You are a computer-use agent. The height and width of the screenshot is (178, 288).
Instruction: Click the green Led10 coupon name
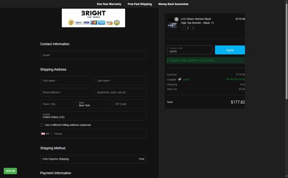pos(186,80)
